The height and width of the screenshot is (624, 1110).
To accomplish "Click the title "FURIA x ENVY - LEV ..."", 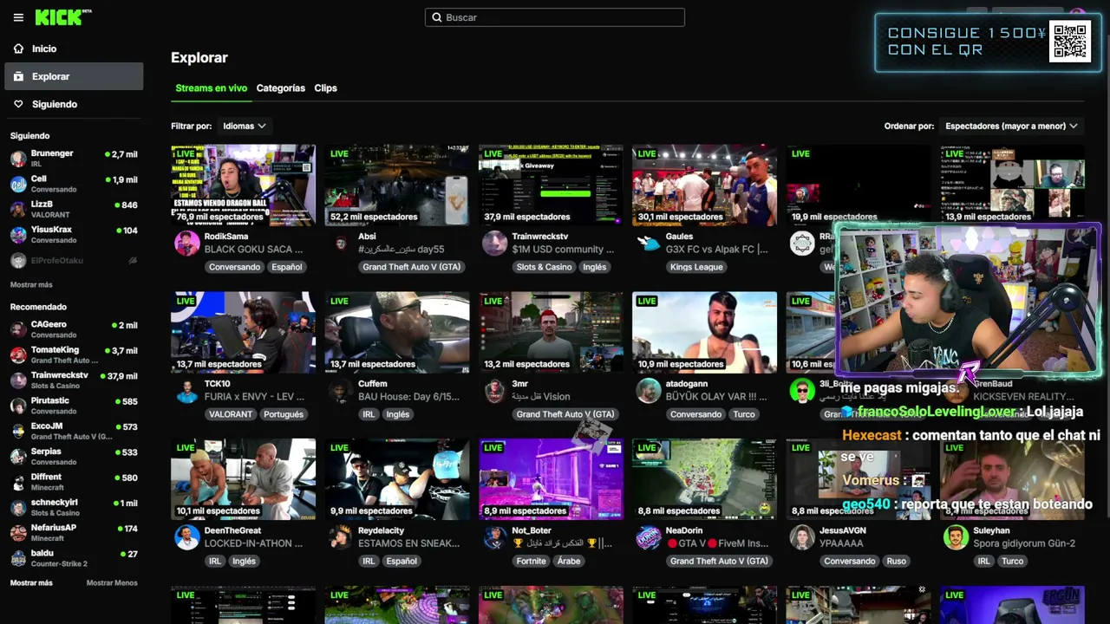I will coord(254,397).
